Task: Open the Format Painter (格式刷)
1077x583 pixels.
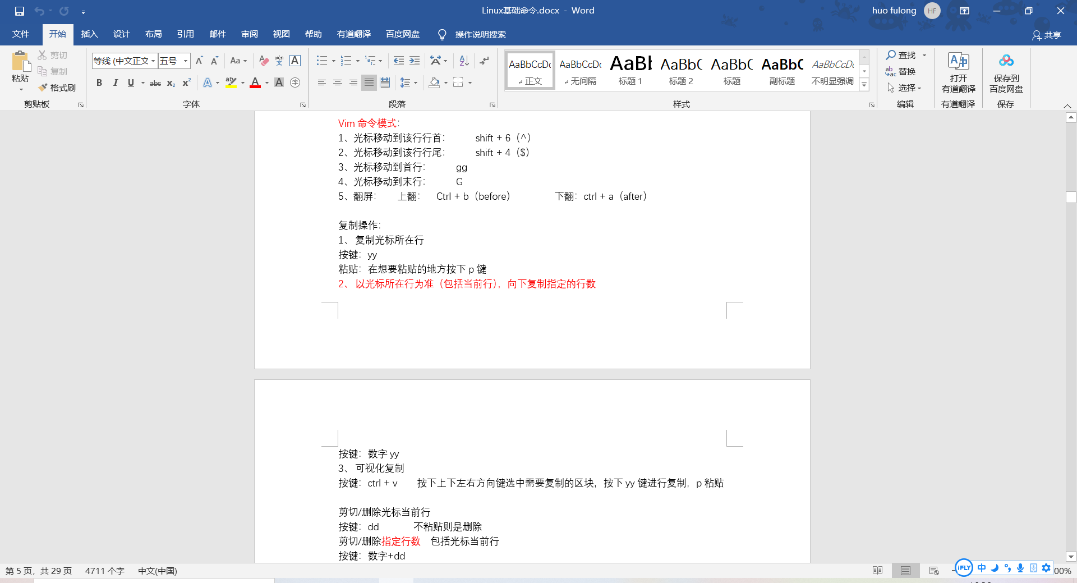Action: pyautogui.click(x=58, y=87)
